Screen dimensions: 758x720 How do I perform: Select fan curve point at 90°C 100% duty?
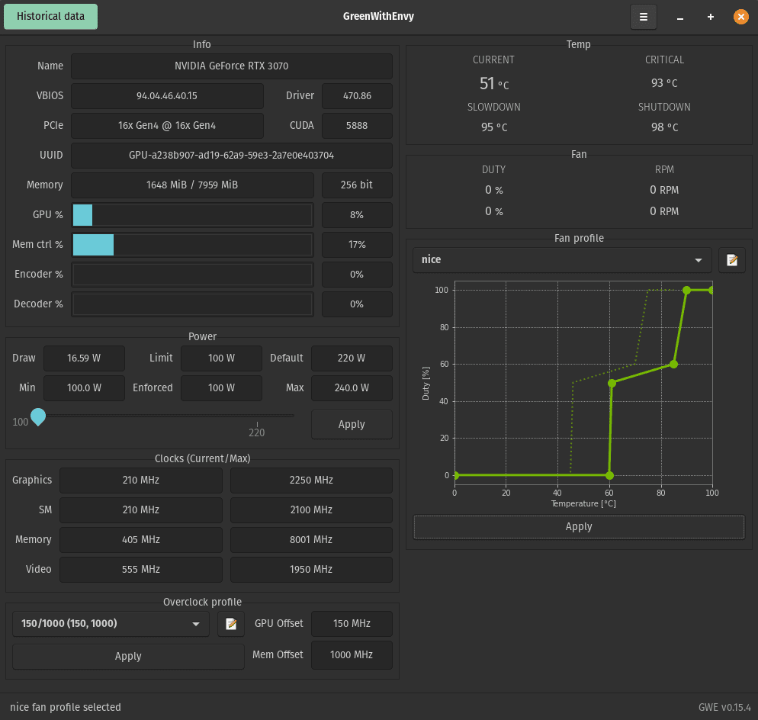[x=686, y=290]
